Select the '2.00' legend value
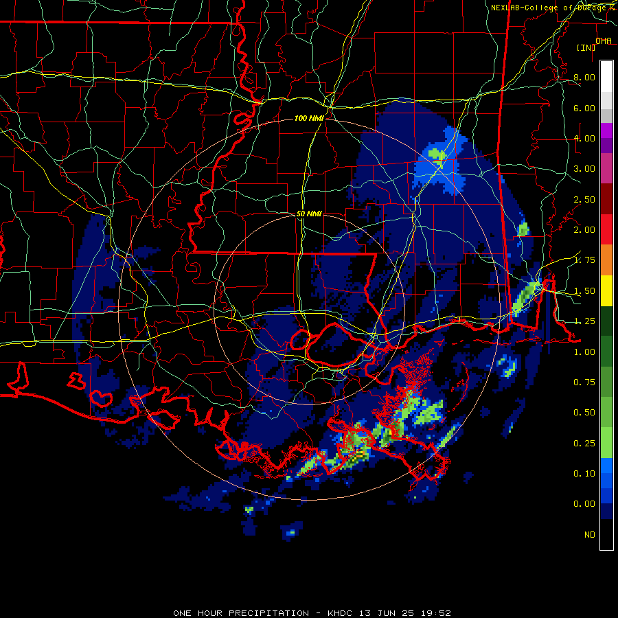This screenshot has height=618, width=618. click(584, 230)
